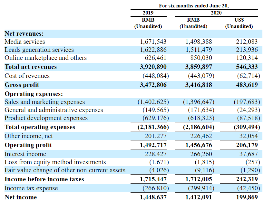
Task: Click Leads generation US$ value 213,936
Action: [x=247, y=50]
